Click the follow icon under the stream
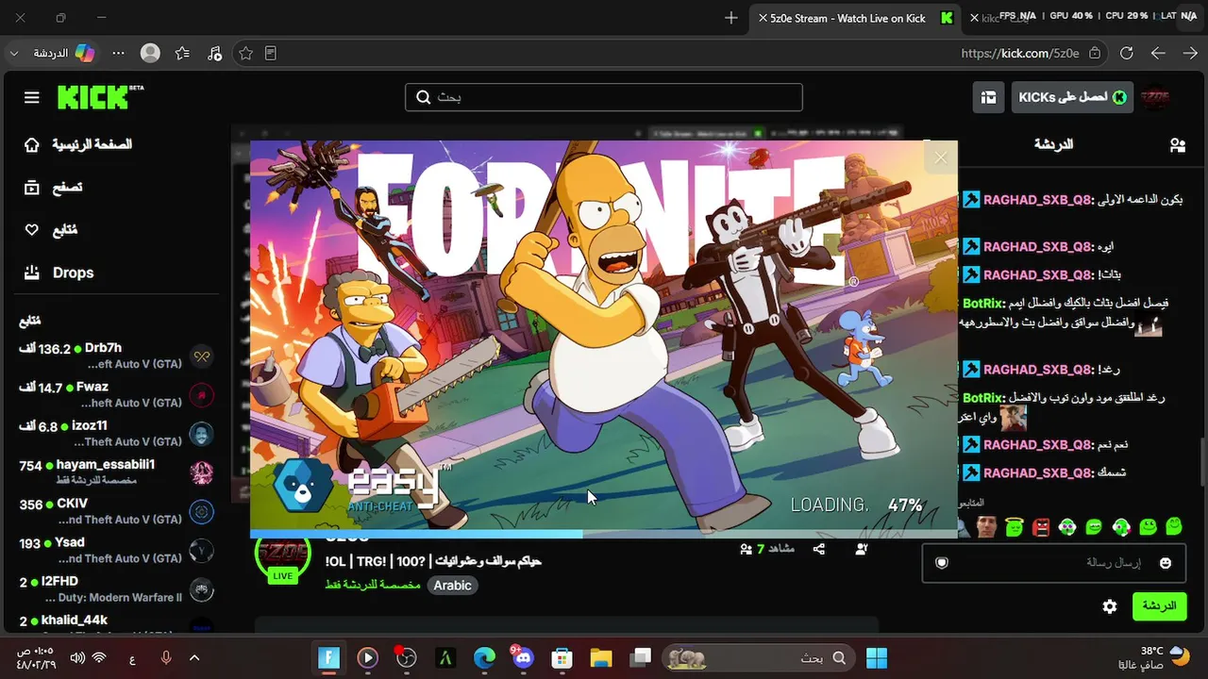The width and height of the screenshot is (1208, 679). point(861,549)
